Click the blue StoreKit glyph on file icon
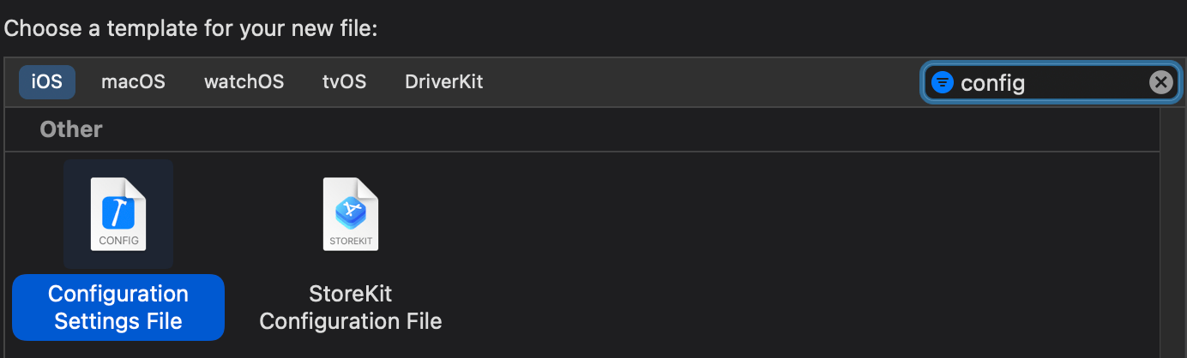Screen dimensions: 1187x358 click(x=350, y=210)
